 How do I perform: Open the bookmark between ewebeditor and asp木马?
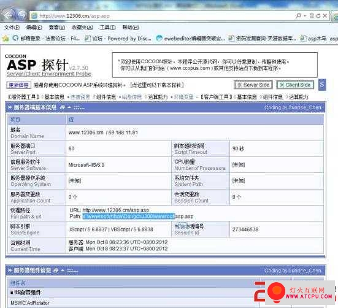(x=262, y=39)
